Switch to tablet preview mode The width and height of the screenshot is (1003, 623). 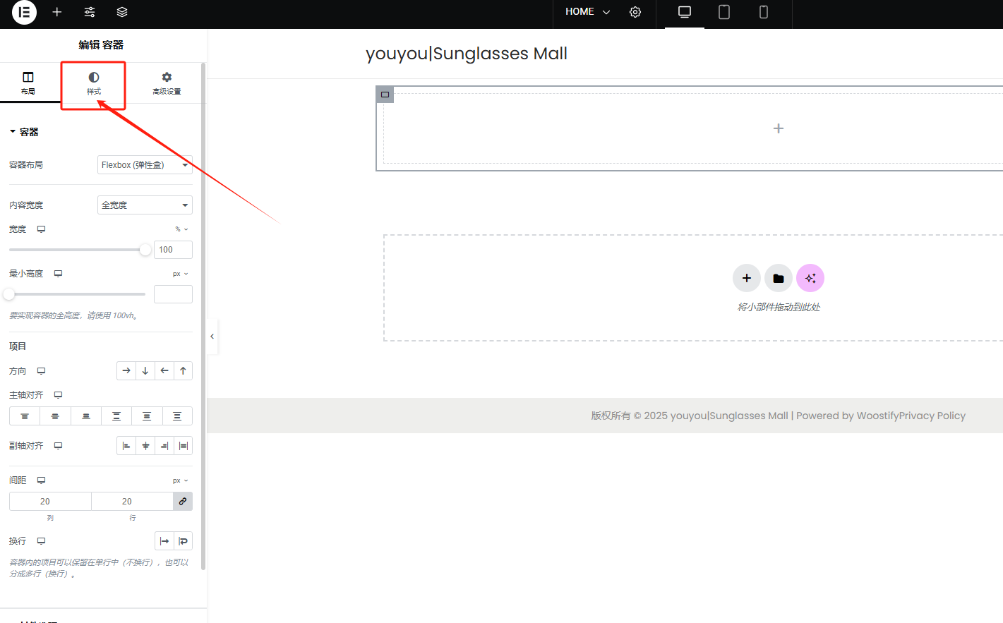(723, 12)
